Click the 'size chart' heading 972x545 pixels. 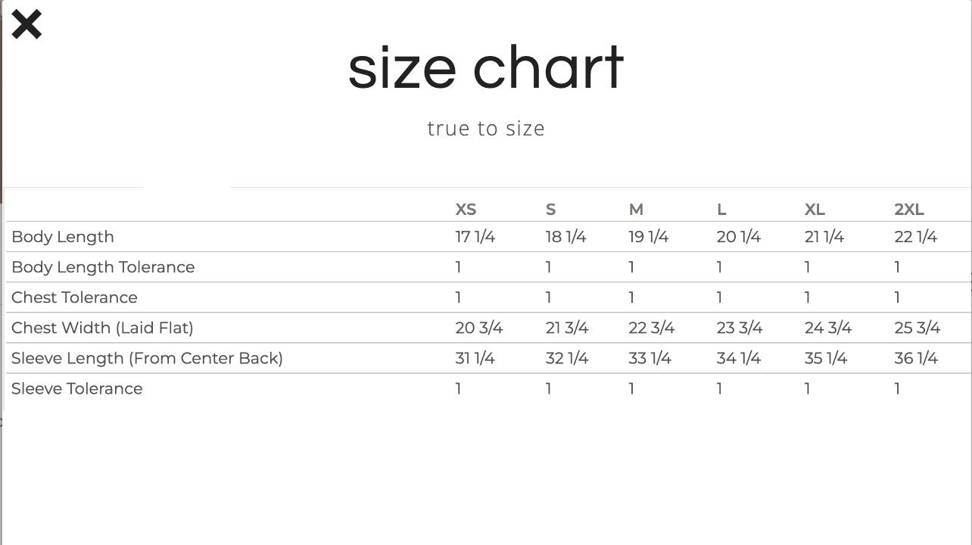485,68
